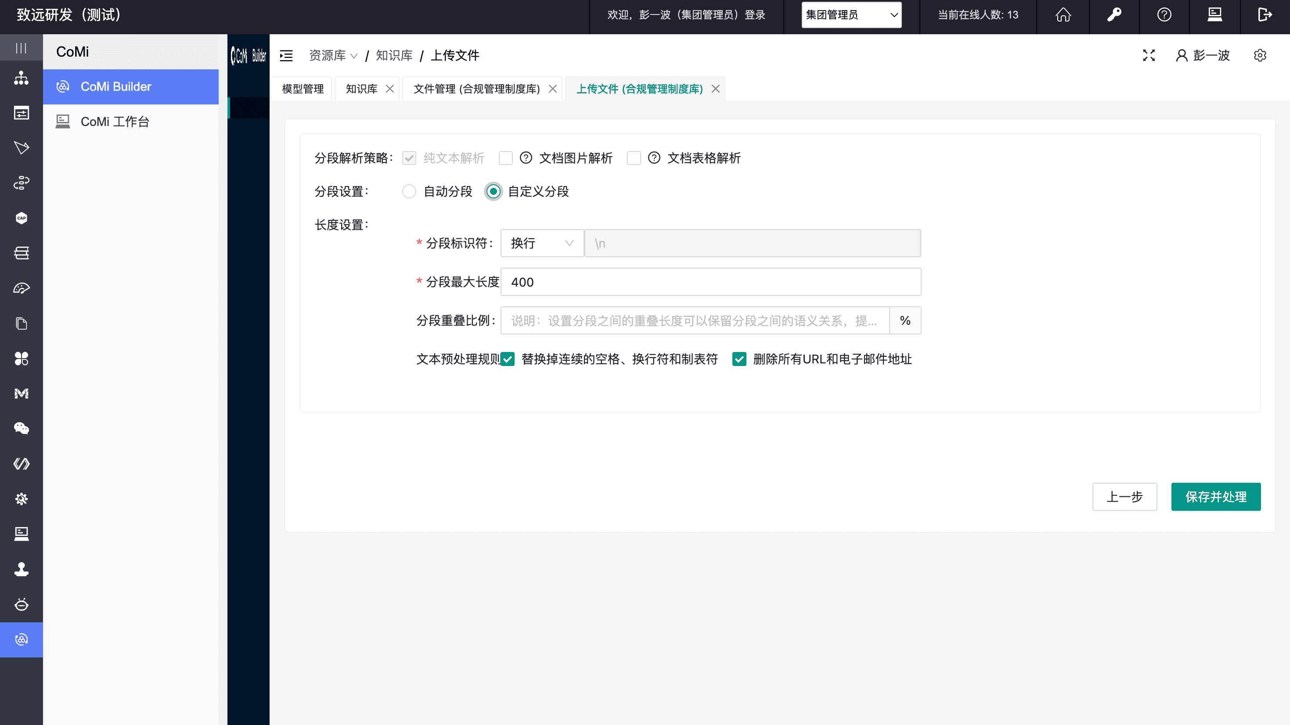Close the 上传文件 (合规管理制度库) tab
Viewport: 1290px width, 725px height.
point(716,89)
